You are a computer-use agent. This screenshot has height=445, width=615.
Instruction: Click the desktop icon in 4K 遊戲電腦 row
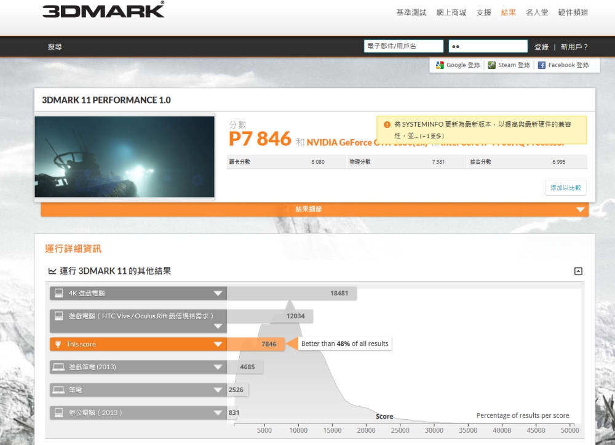tap(59, 293)
